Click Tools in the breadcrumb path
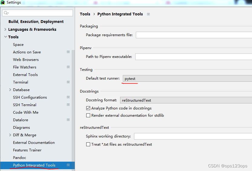The width and height of the screenshot is (252, 171). pyautogui.click(x=85, y=14)
